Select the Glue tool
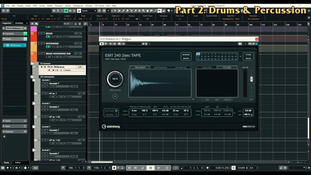The image size is (311, 175). click(x=136, y=11)
